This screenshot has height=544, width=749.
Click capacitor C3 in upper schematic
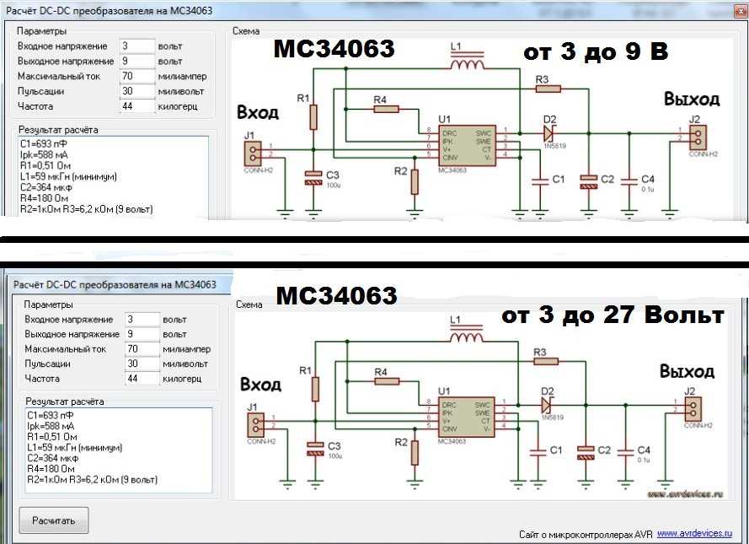coord(313,178)
